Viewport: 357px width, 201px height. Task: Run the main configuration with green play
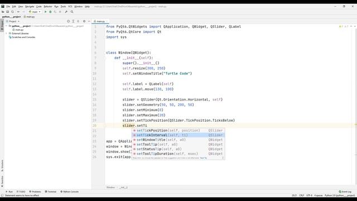[45, 12]
